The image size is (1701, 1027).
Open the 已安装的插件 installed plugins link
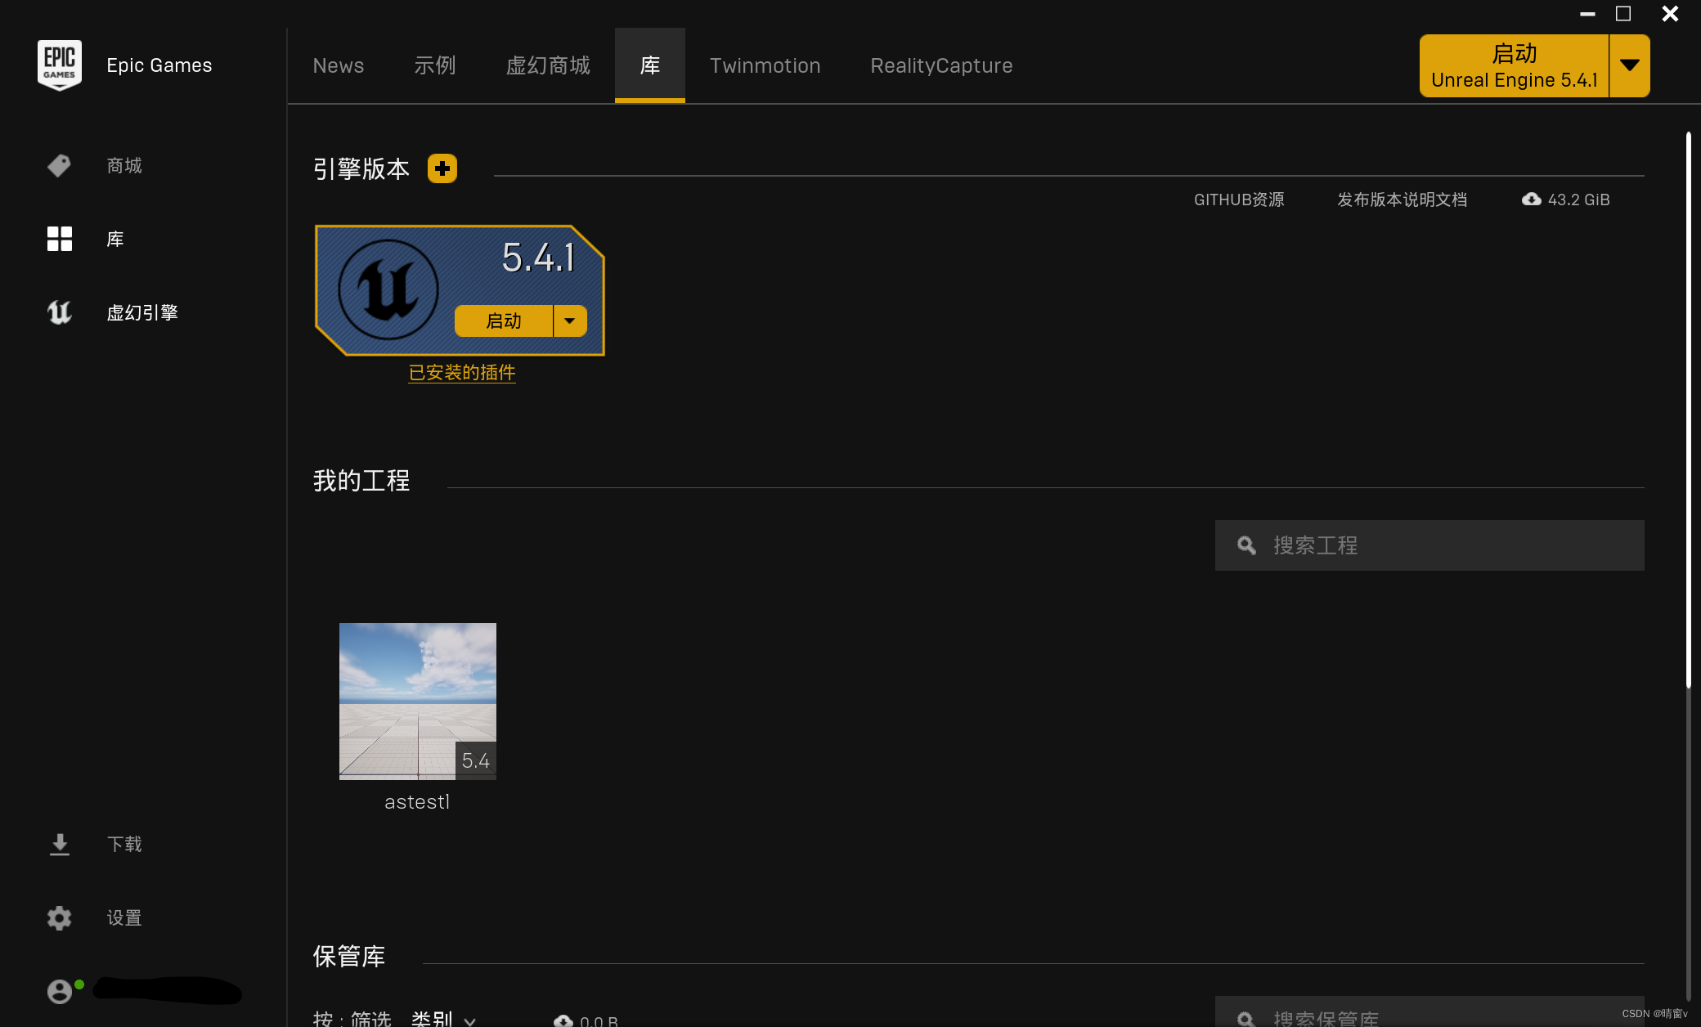(461, 373)
